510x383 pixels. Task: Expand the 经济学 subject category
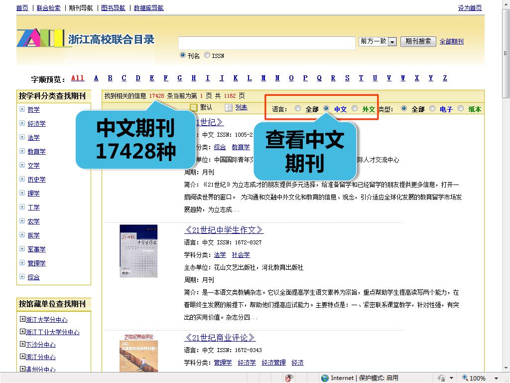click(22, 123)
